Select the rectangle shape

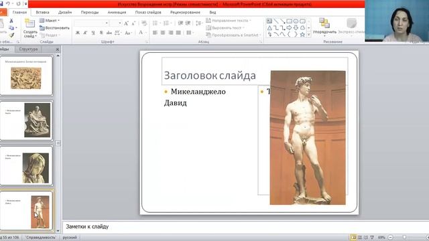[x=289, y=21]
